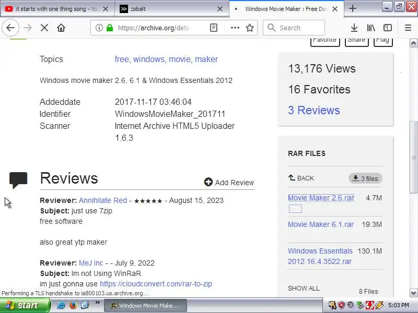
Task: Click BACK in RAR FILES panel
Action: tap(301, 178)
